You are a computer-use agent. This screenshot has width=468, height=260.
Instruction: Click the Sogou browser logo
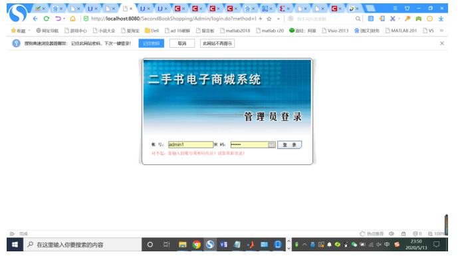pyautogui.click(x=17, y=13)
